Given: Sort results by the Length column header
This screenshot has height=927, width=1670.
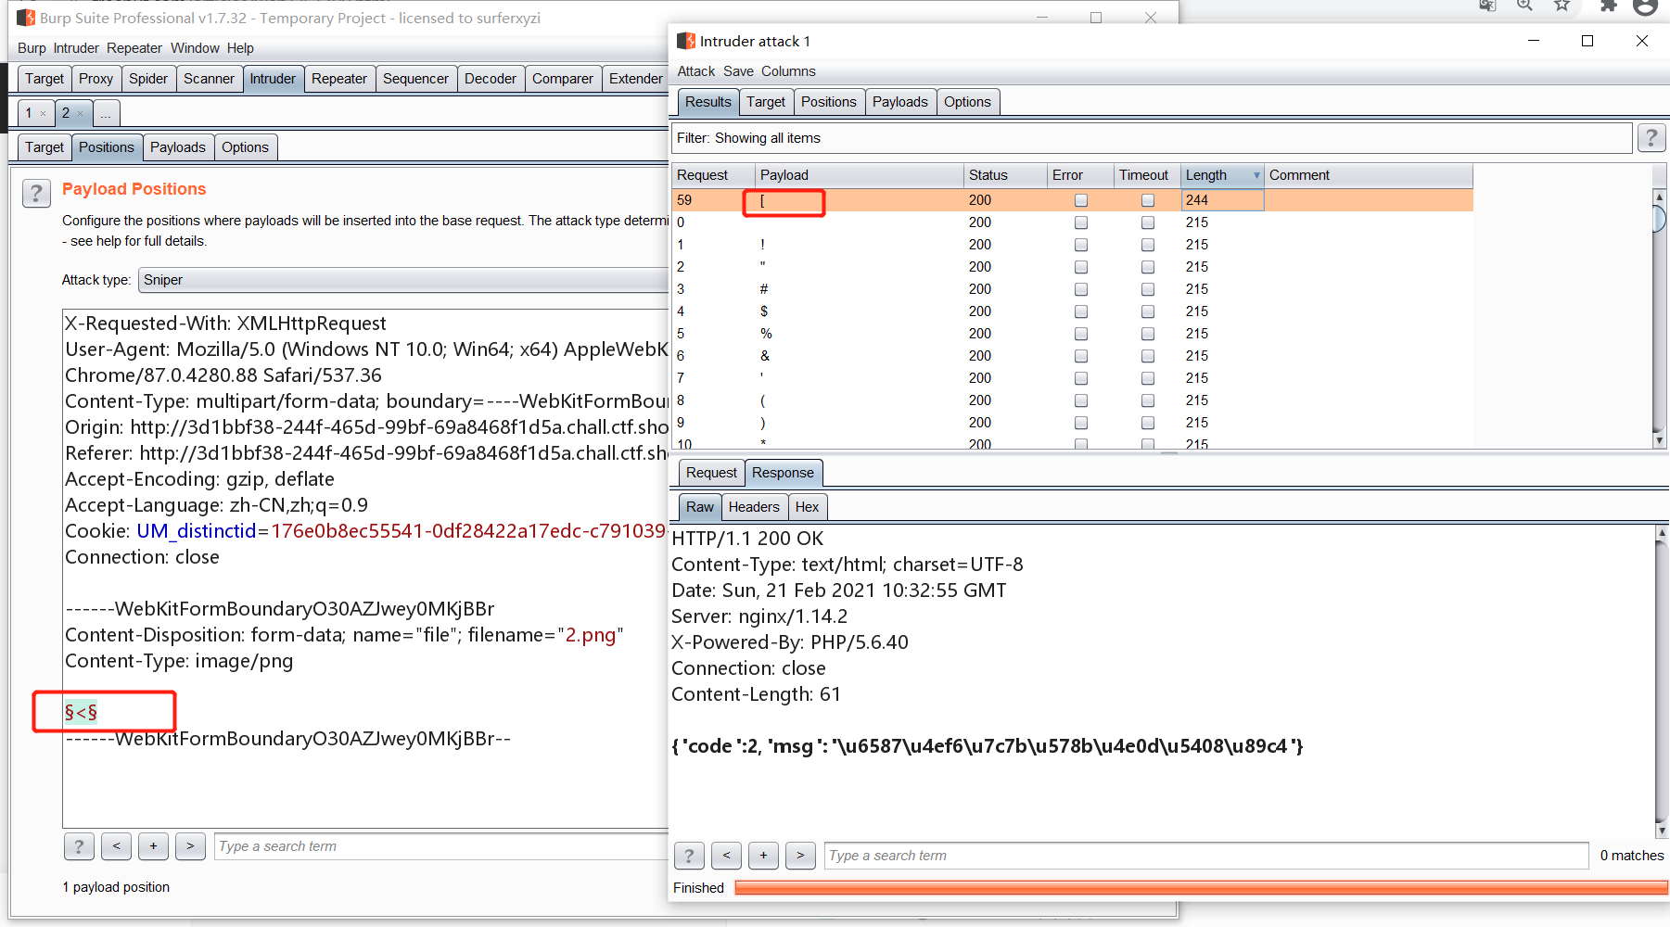Looking at the screenshot, I should 1222,175.
